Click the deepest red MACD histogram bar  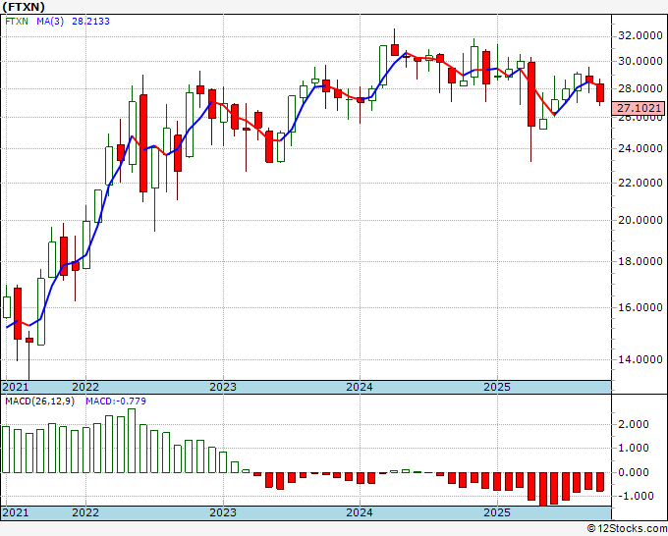(x=543, y=489)
